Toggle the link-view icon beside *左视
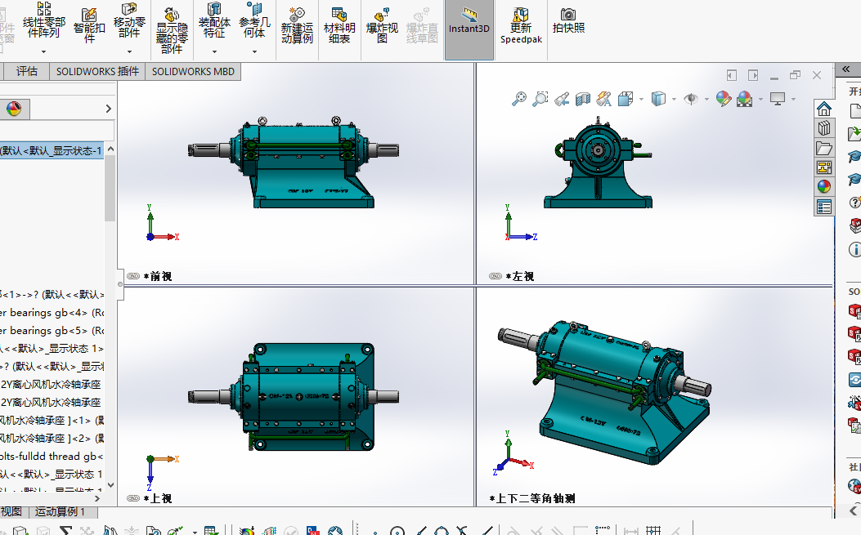861x535 pixels. click(x=496, y=276)
